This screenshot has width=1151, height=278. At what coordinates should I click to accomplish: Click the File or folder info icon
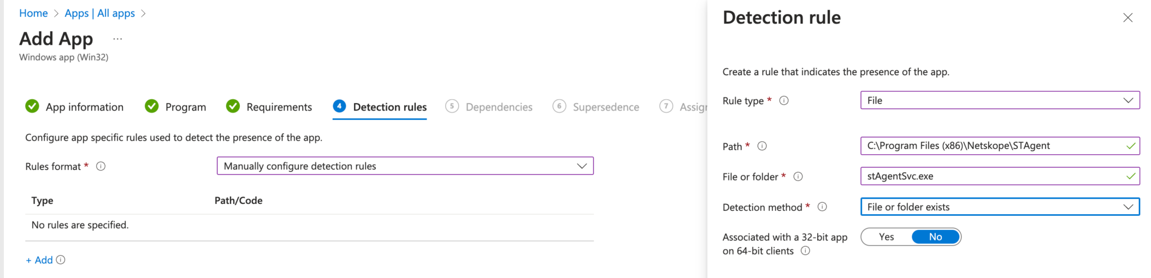coord(798,177)
